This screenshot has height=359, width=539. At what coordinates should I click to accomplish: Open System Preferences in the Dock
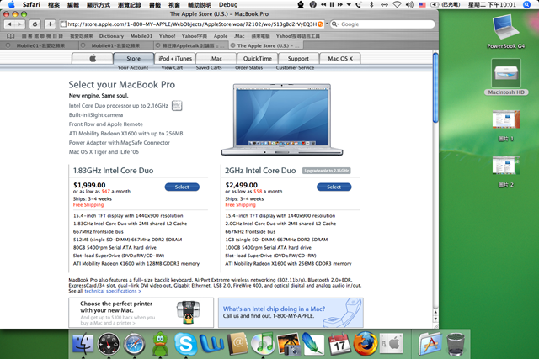tap(391, 344)
